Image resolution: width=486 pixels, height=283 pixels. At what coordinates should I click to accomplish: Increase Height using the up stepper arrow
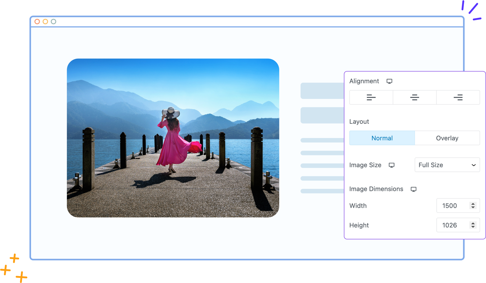pyautogui.click(x=473, y=223)
